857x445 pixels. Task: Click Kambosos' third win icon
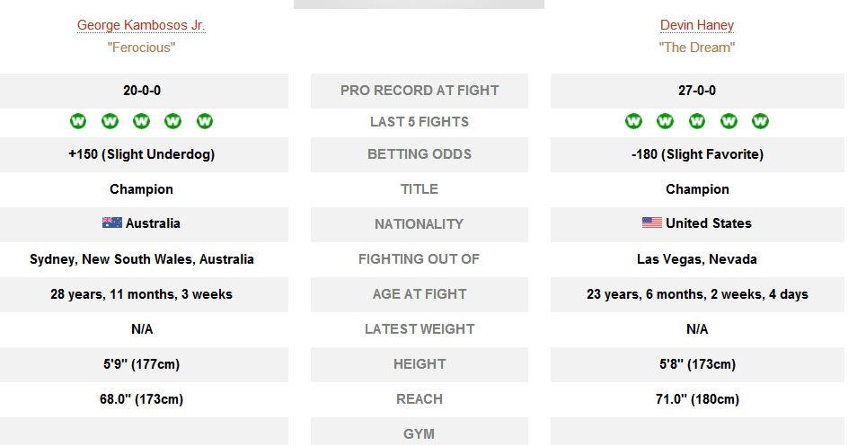[x=142, y=121]
